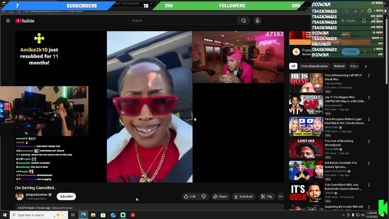This screenshot has height=219, width=389.
Task: Go to the YouTube home logo
Action: click(x=25, y=21)
